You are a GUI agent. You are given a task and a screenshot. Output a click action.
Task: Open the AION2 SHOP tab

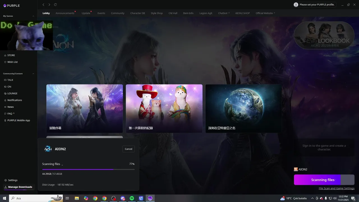coord(243,13)
